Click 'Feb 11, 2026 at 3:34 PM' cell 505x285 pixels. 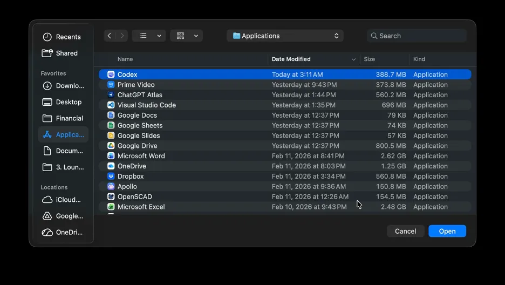point(309,177)
